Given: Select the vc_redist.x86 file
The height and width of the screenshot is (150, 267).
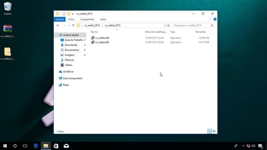Looking at the screenshot, I should click(102, 42).
